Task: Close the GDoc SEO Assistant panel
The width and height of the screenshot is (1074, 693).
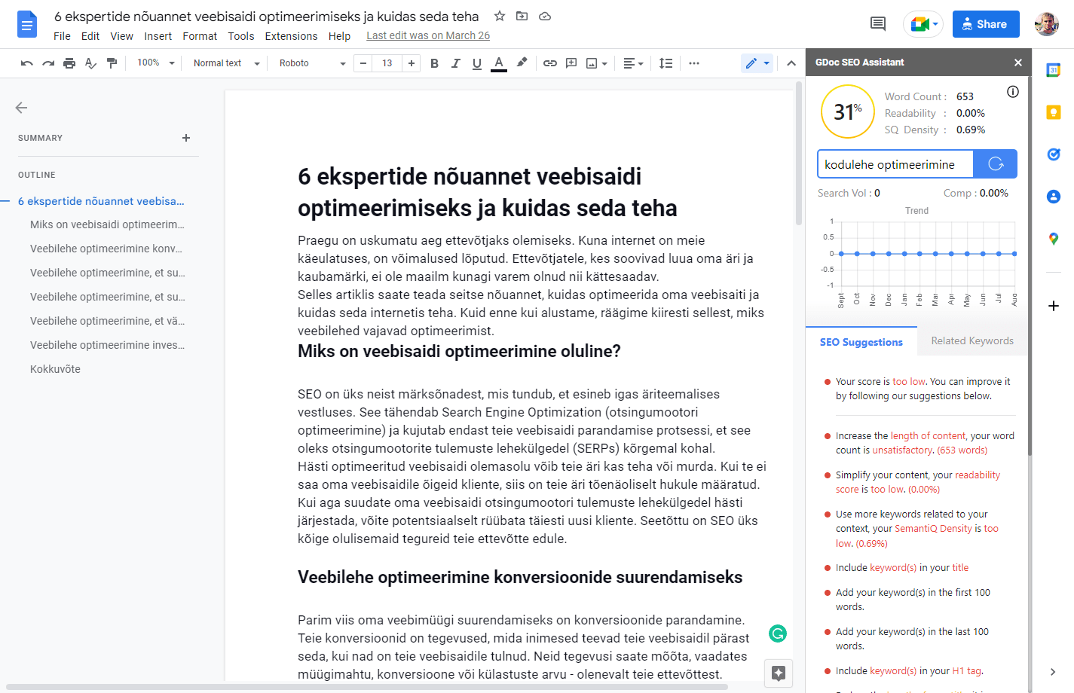Action: pos(1018,63)
